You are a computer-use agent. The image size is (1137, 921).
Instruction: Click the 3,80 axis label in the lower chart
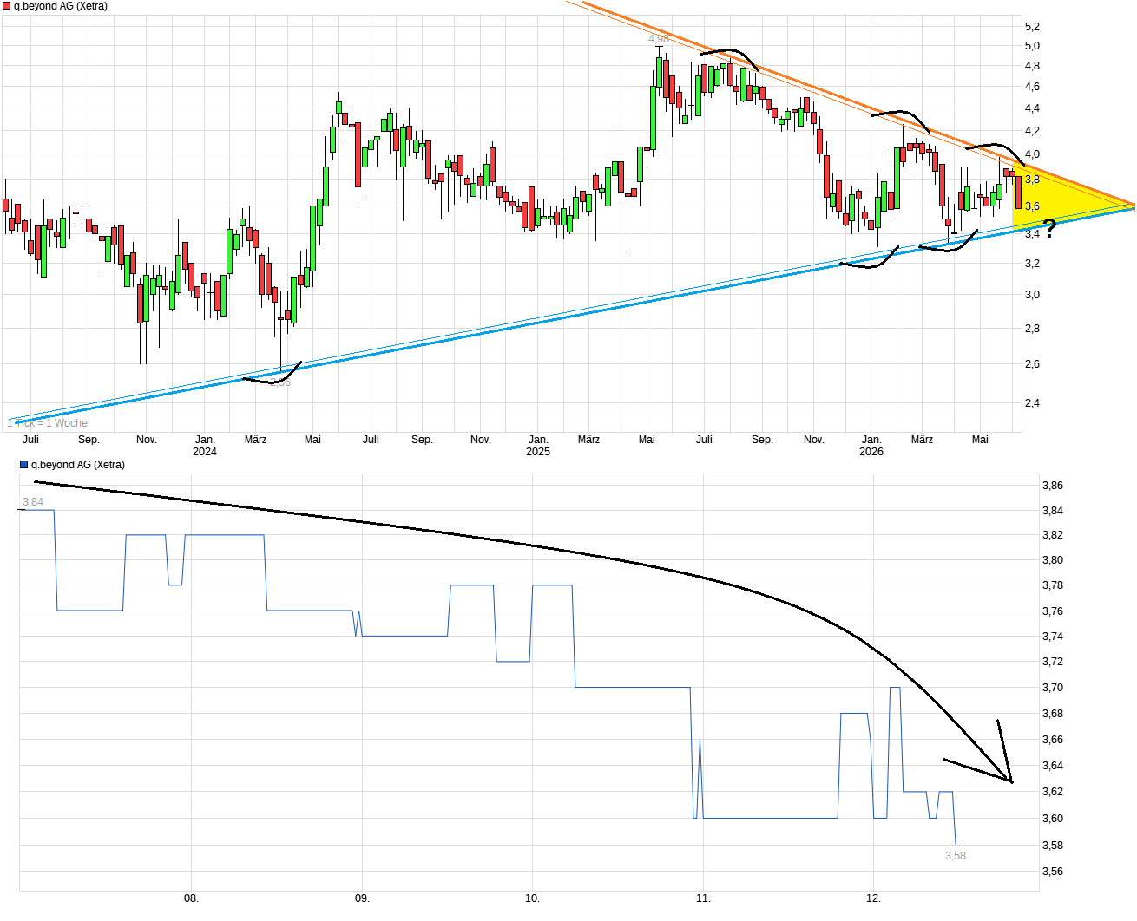pyautogui.click(x=1052, y=560)
